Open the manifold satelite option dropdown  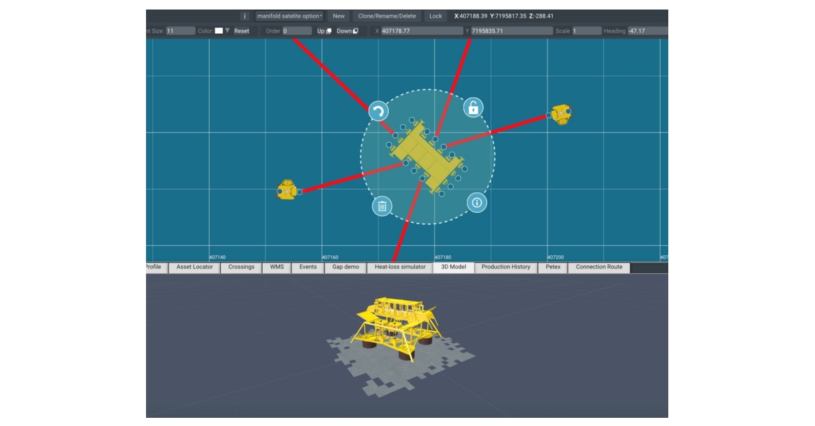point(289,16)
